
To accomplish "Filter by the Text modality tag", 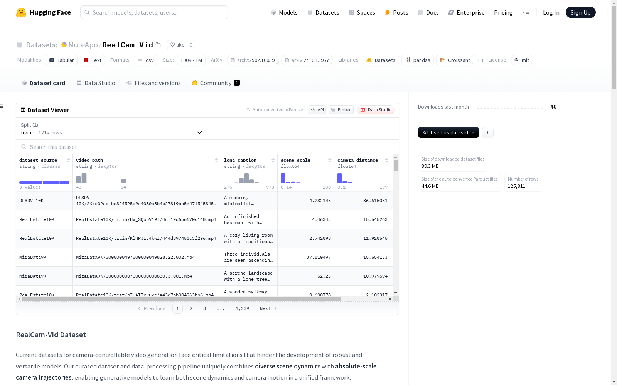I will (93, 60).
